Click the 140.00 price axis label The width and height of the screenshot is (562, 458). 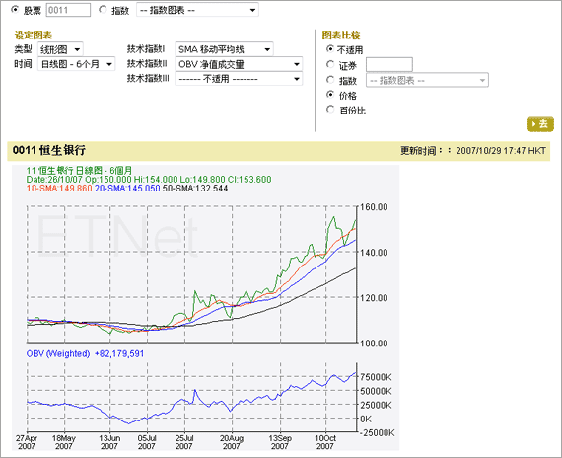(374, 253)
